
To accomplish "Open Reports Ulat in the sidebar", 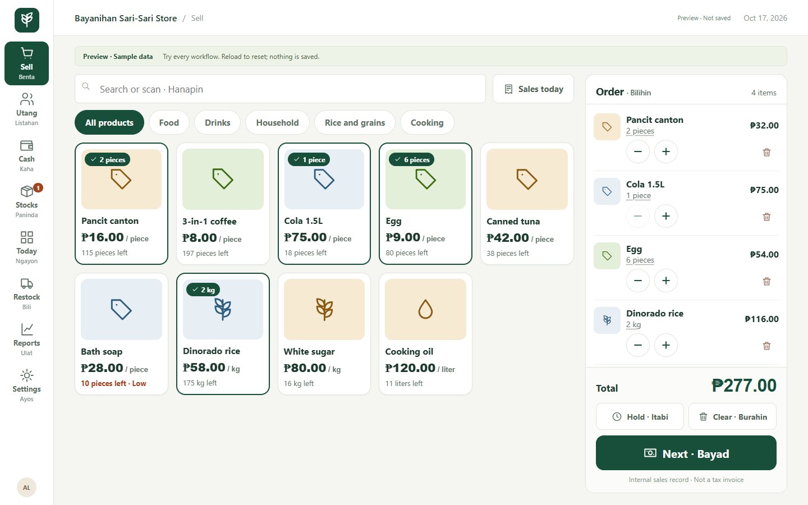I will coord(26,339).
